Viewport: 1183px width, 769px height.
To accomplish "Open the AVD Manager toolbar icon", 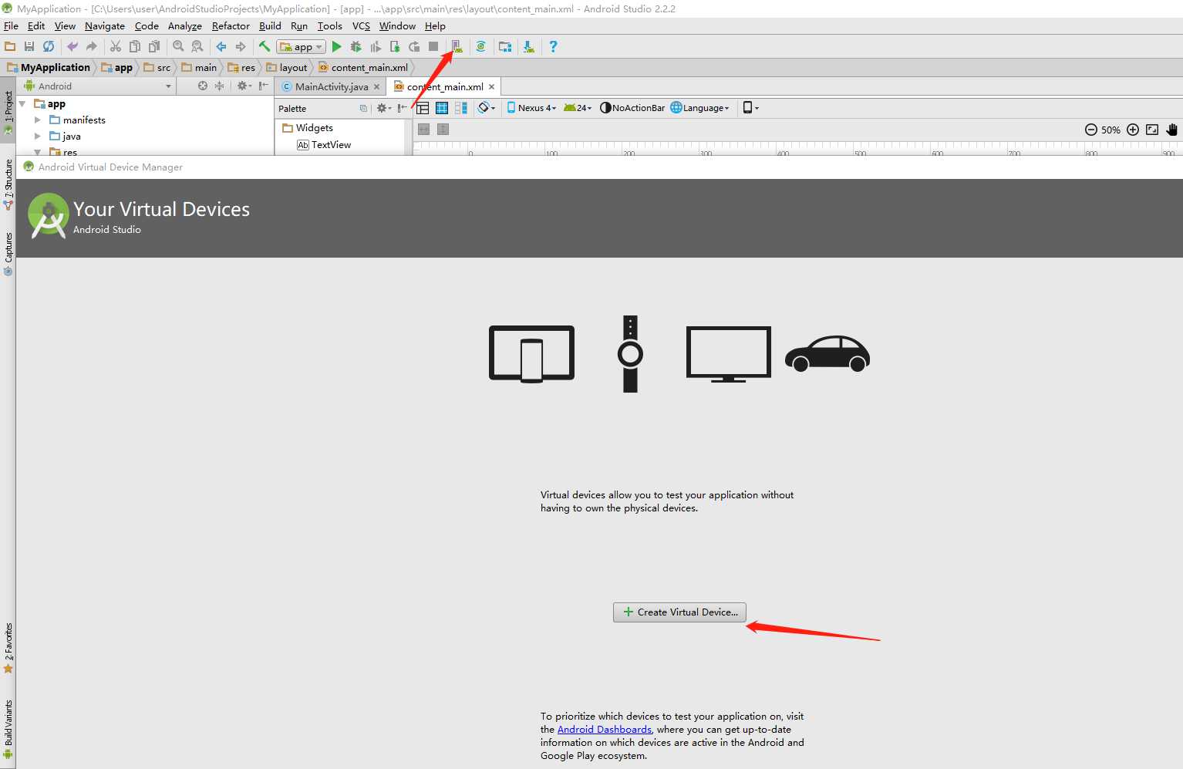I will pos(457,46).
